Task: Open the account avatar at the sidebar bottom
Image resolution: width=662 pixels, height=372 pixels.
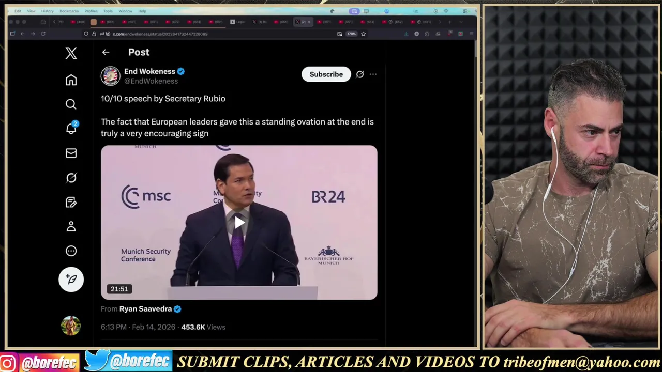Action: tap(71, 326)
